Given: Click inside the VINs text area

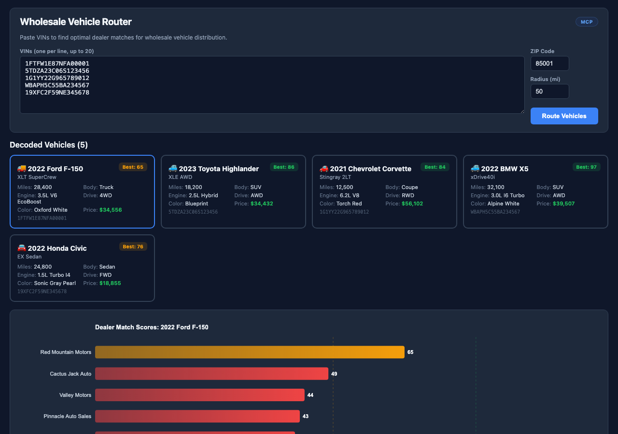Looking at the screenshot, I should [272, 84].
